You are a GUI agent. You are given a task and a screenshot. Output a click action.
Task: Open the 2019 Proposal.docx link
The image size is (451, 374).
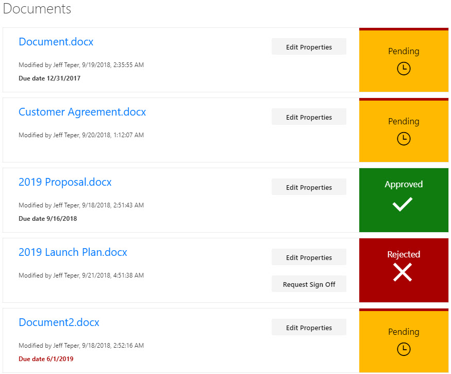pos(65,182)
